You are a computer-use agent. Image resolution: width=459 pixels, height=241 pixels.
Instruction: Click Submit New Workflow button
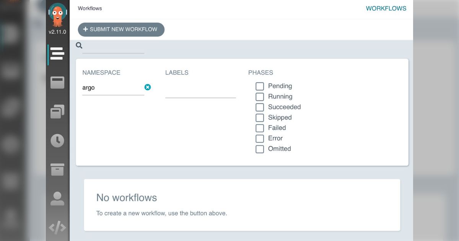coord(121,29)
